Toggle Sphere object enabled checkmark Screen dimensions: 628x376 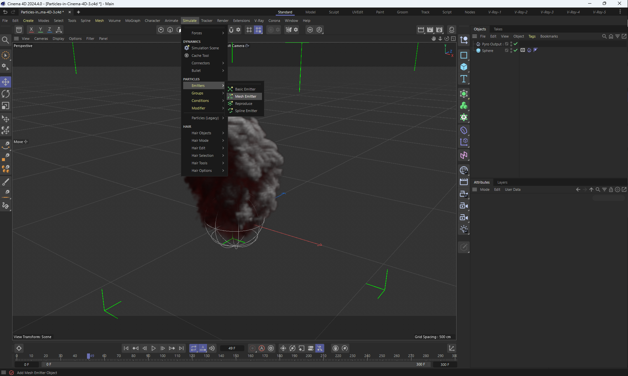point(515,50)
